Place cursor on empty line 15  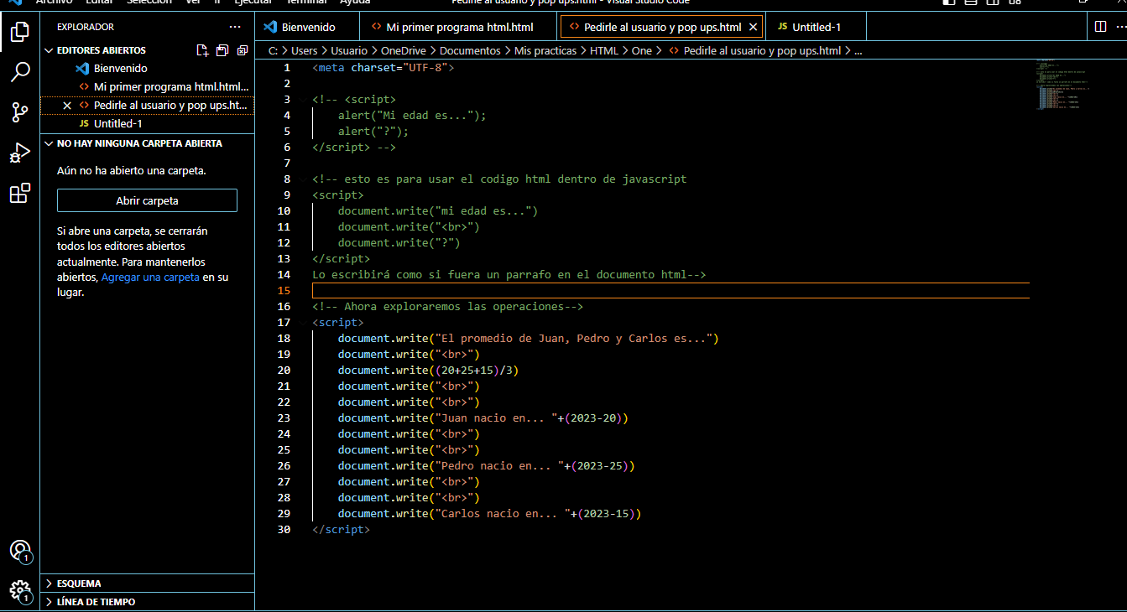670,291
